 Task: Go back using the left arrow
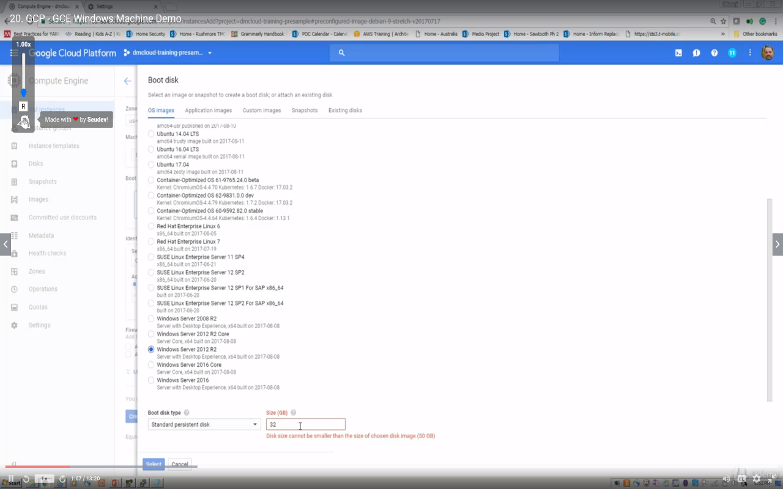click(x=127, y=81)
